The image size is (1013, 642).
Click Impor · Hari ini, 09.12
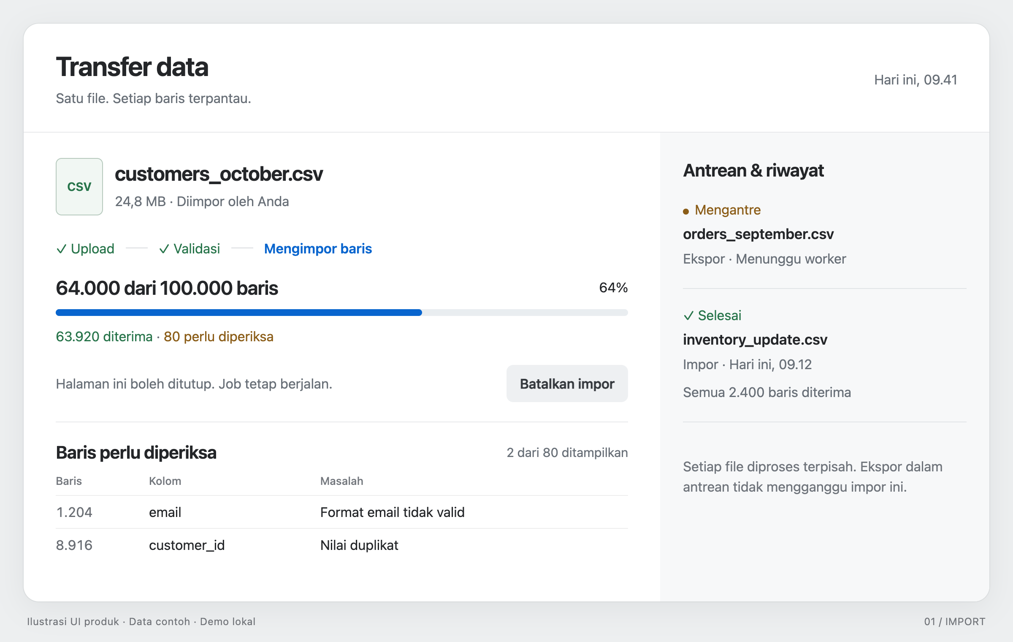[747, 365]
